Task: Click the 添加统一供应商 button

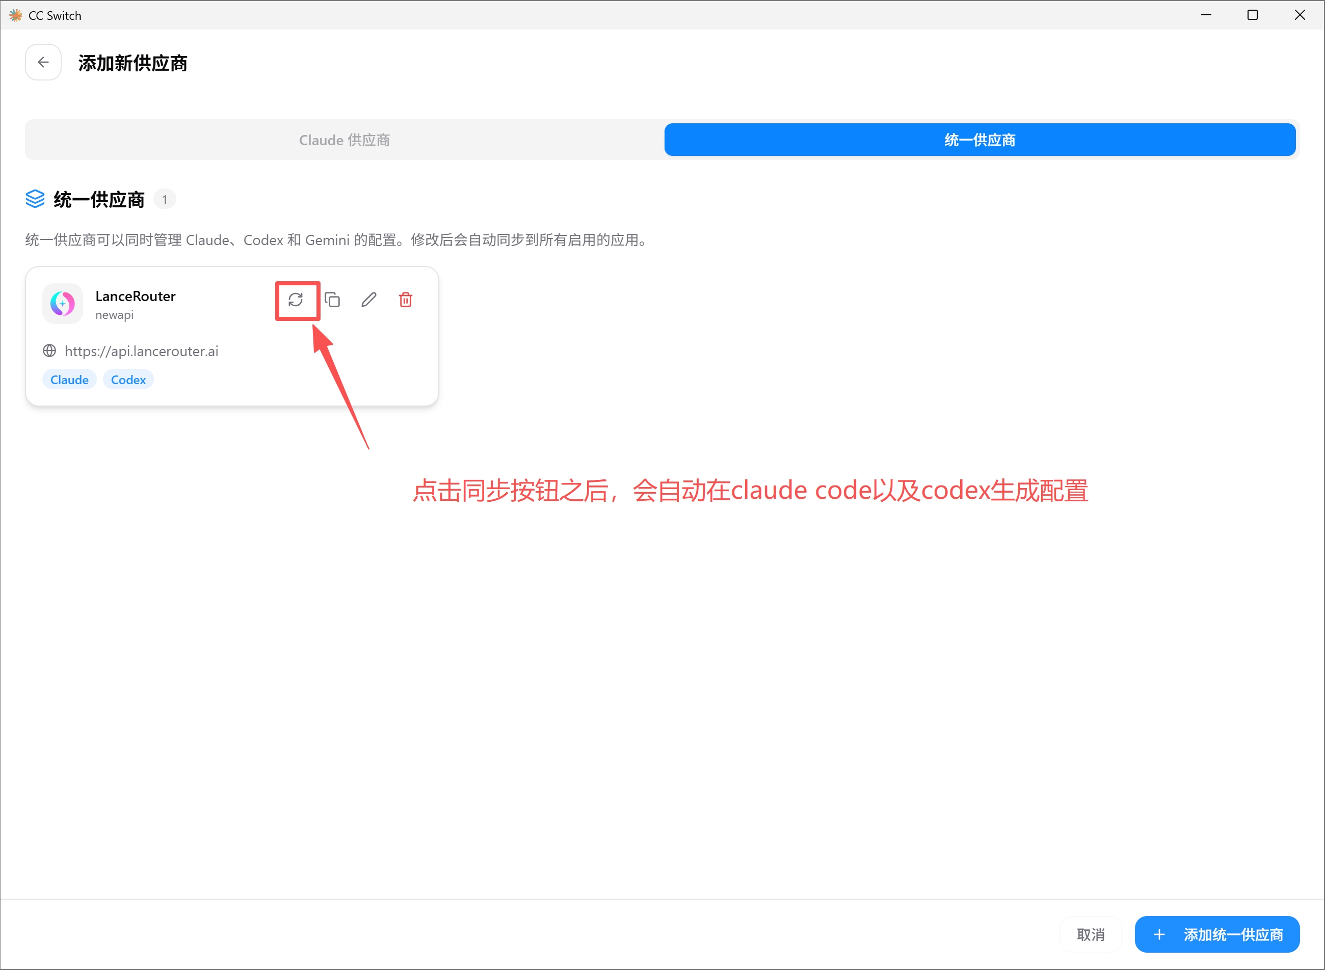Action: [1217, 934]
